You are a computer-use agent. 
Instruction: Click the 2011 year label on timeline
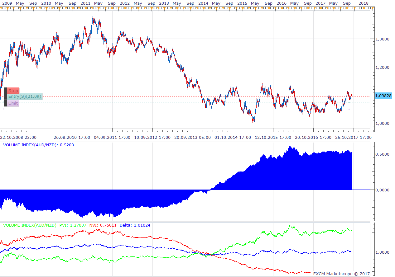(85, 3)
